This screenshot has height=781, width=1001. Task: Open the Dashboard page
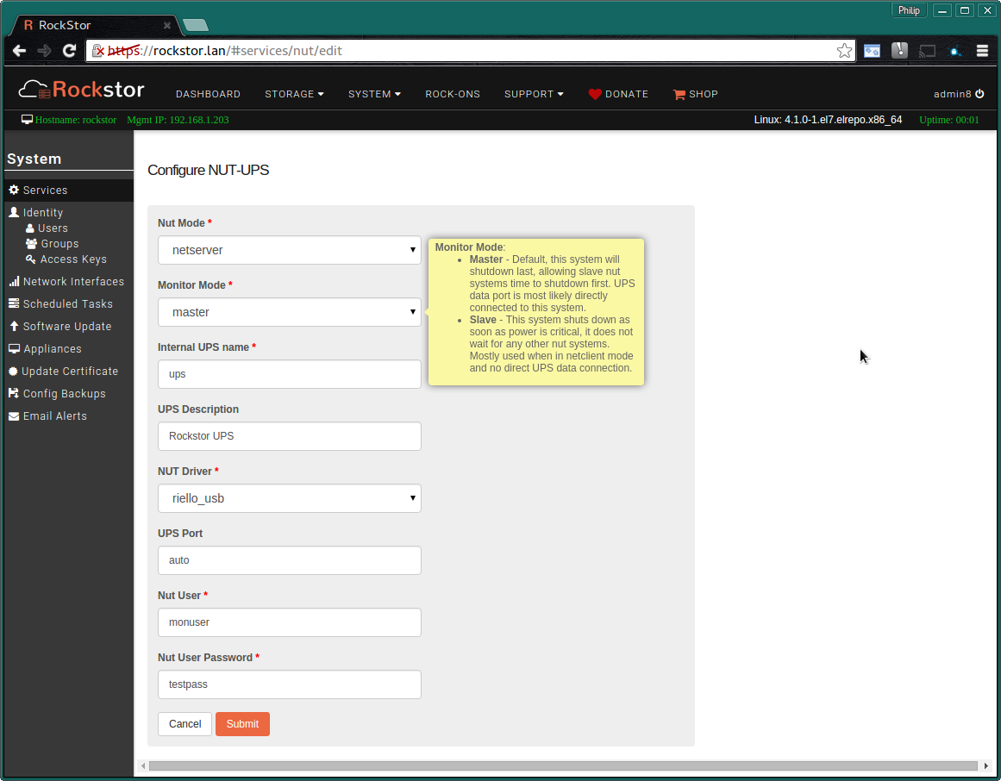208,94
